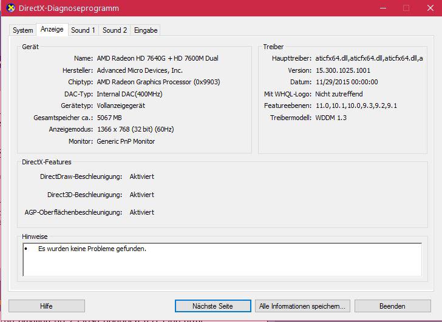
Task: Click the DirectX icon in the title bar
Action: [10, 8]
